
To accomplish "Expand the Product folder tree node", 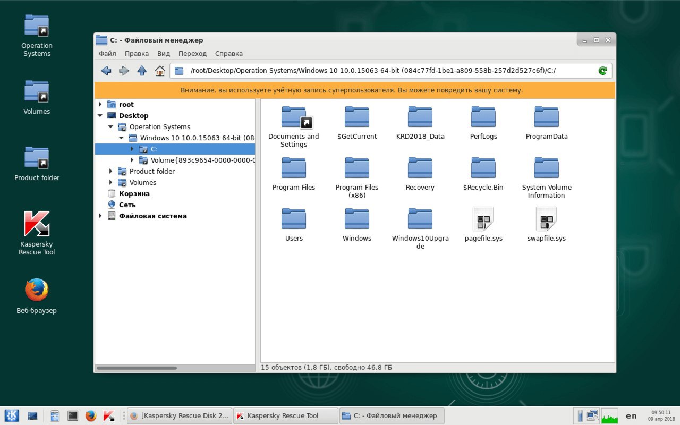I will tap(110, 172).
